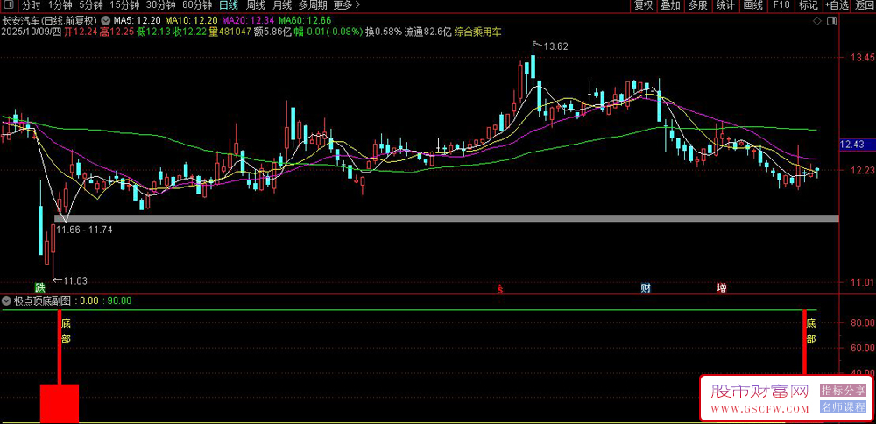
Task: Click the 长安汽车(日线,前复权) title
Action: 50,20
